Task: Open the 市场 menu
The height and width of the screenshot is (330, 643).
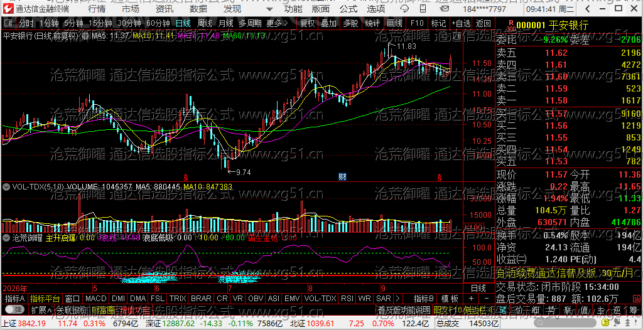Action: point(131,9)
